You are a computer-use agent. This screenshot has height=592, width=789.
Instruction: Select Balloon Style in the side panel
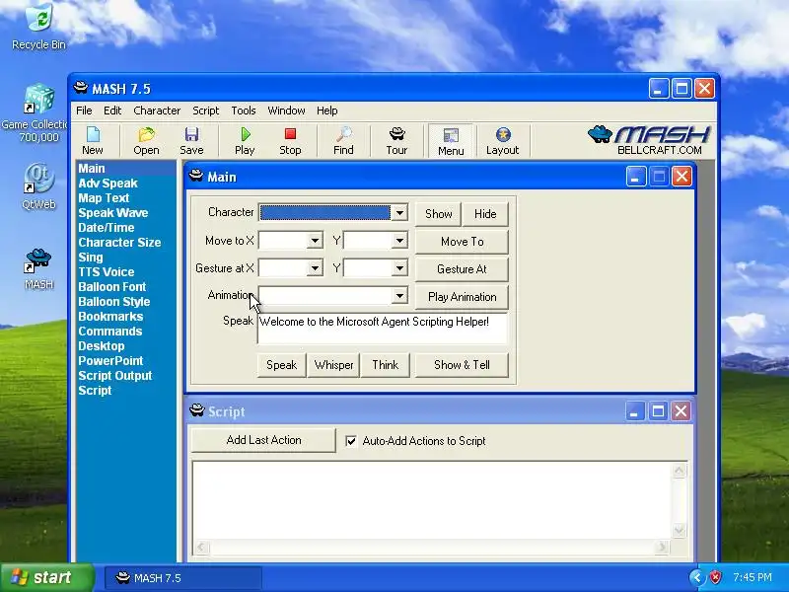114,302
